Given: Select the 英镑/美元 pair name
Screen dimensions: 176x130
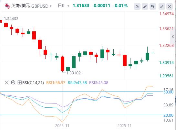Looking at the screenshot, I should pyautogui.click(x=21, y=6).
